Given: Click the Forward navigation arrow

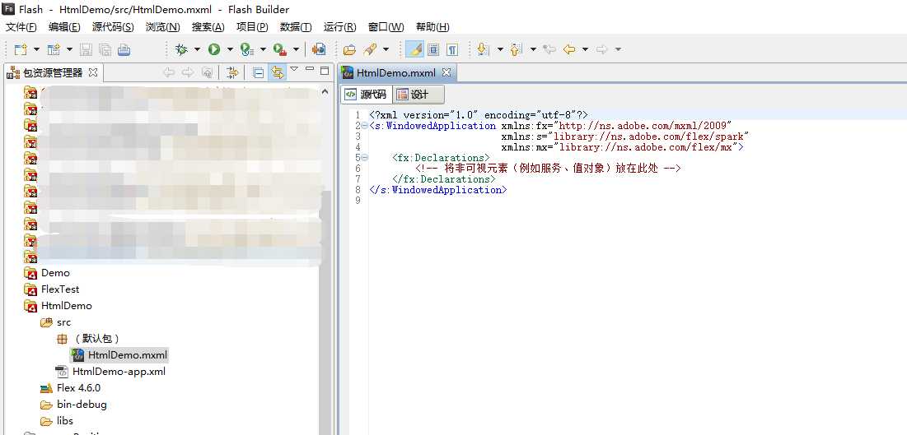Looking at the screenshot, I should pyautogui.click(x=602, y=49).
